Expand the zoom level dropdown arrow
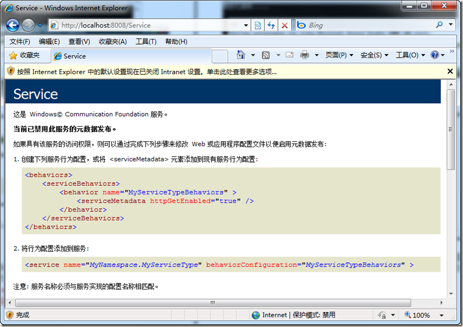 tap(441, 315)
